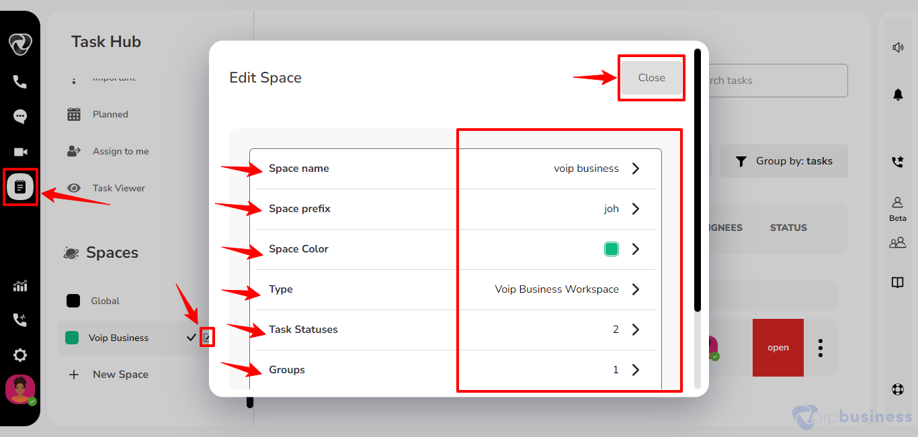
Task: Close the Edit Space dialog
Action: pyautogui.click(x=651, y=78)
